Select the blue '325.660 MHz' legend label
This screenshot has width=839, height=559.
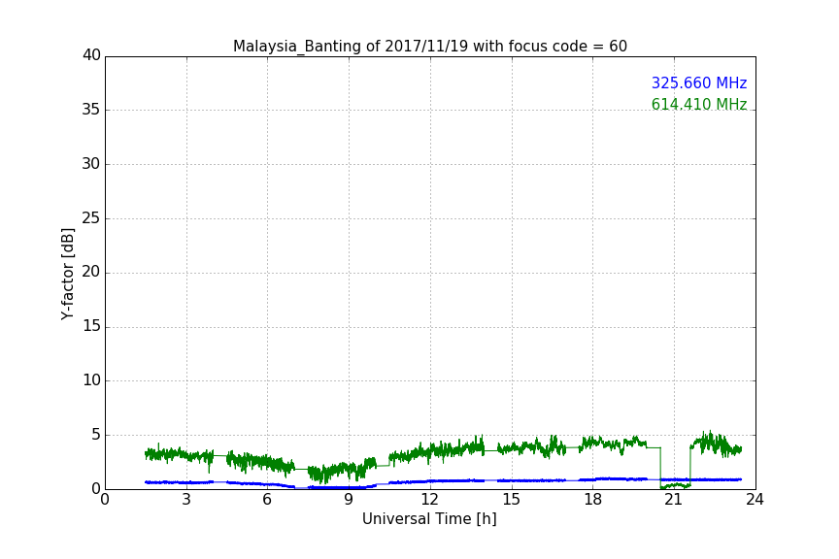699,82
